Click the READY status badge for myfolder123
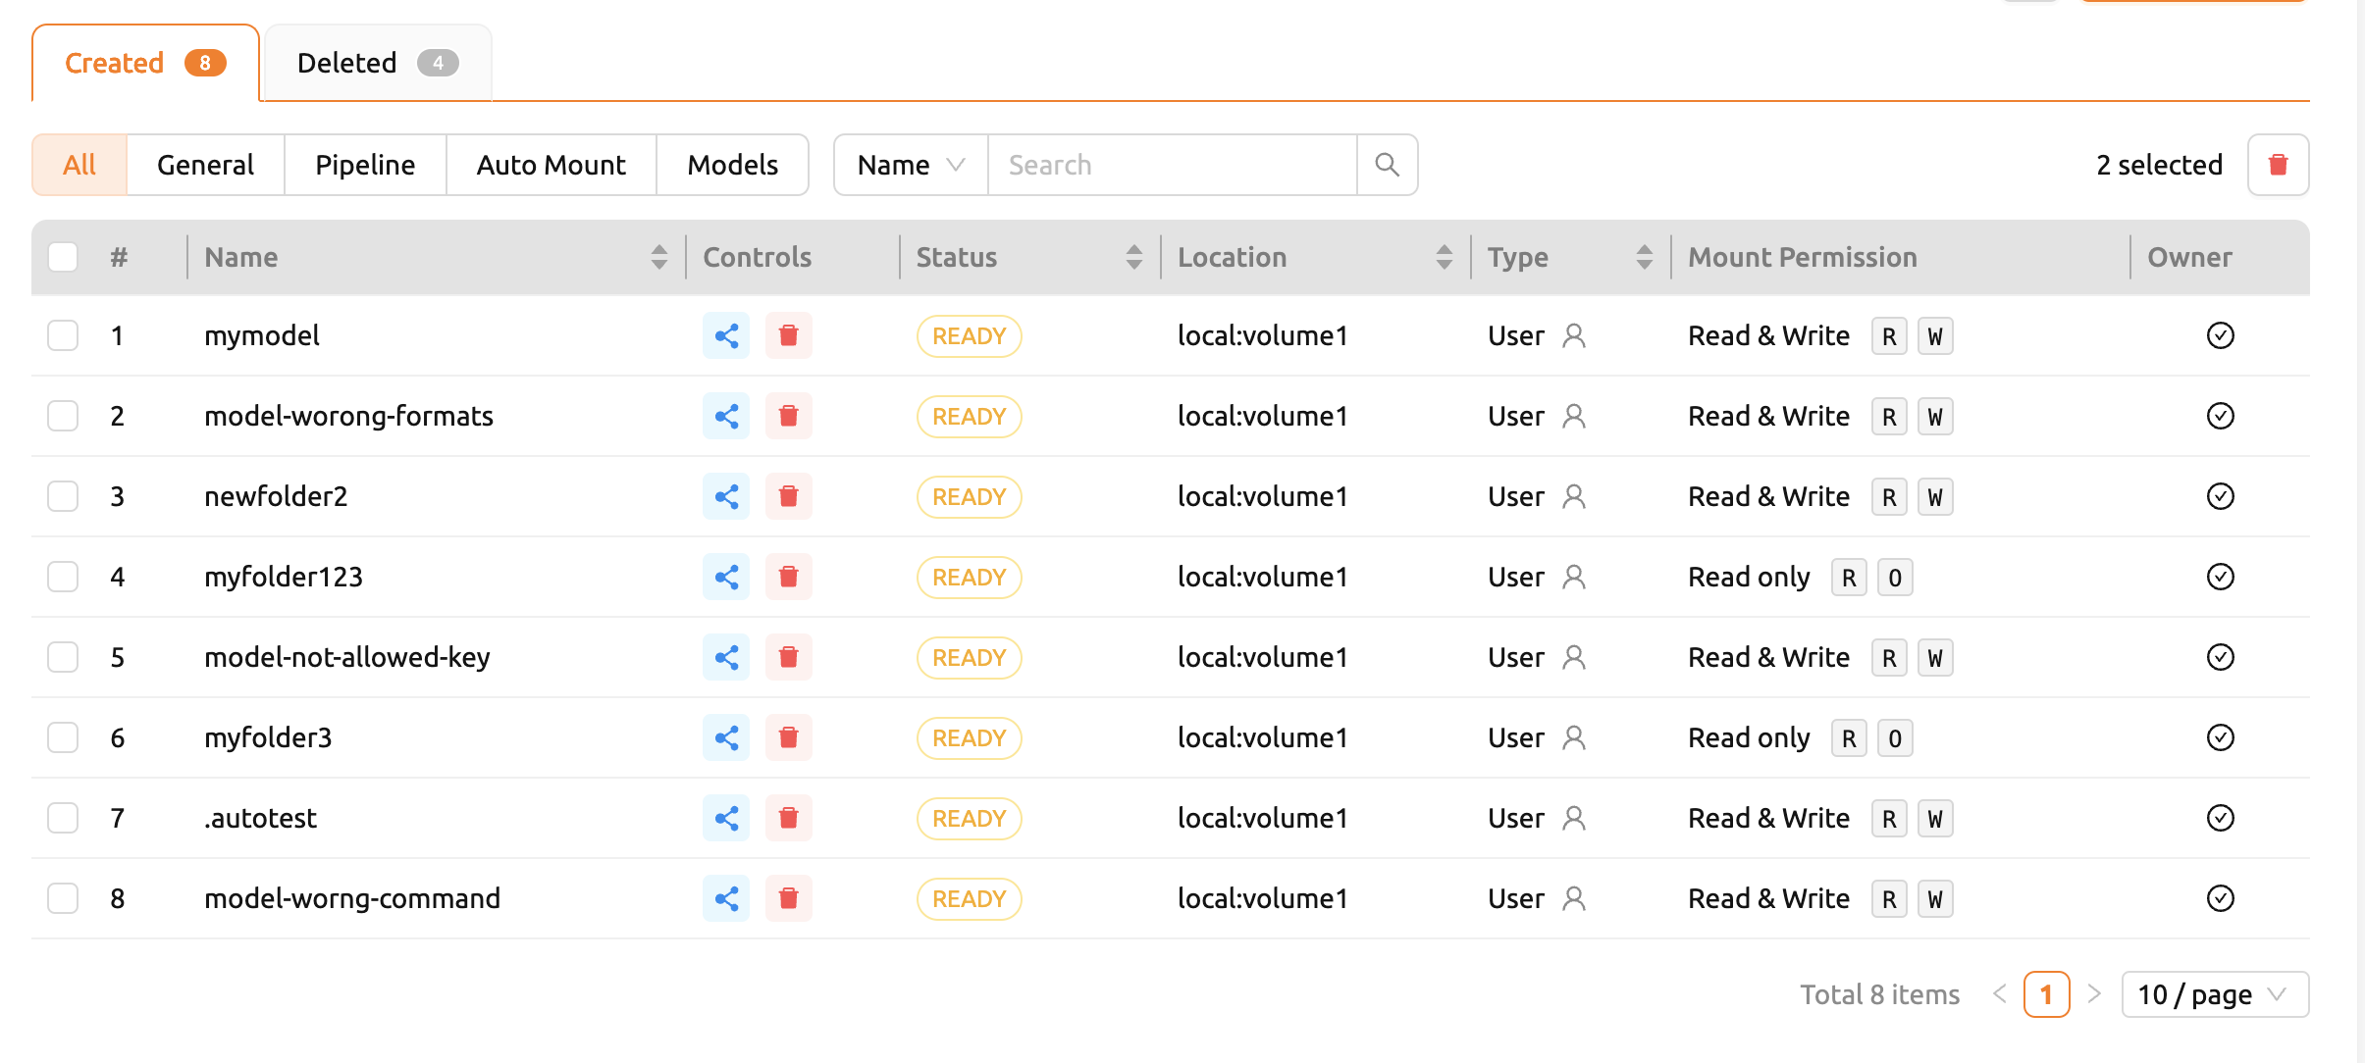2365x1063 pixels. pos(970,578)
